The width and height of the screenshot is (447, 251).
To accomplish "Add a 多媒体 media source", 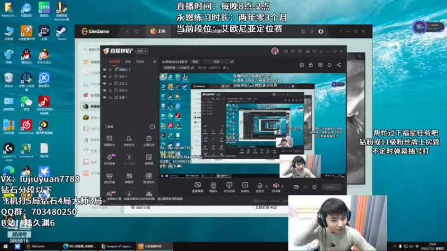I will [245, 187].
